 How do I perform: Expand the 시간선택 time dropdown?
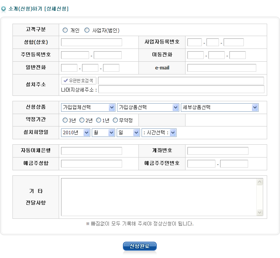(159, 133)
